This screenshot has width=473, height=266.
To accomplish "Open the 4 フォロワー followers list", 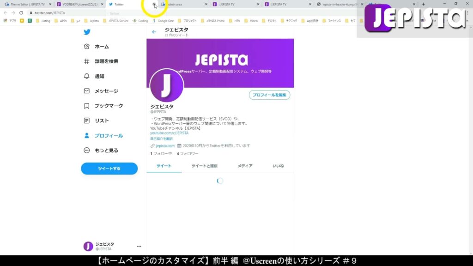I will coord(188,153).
